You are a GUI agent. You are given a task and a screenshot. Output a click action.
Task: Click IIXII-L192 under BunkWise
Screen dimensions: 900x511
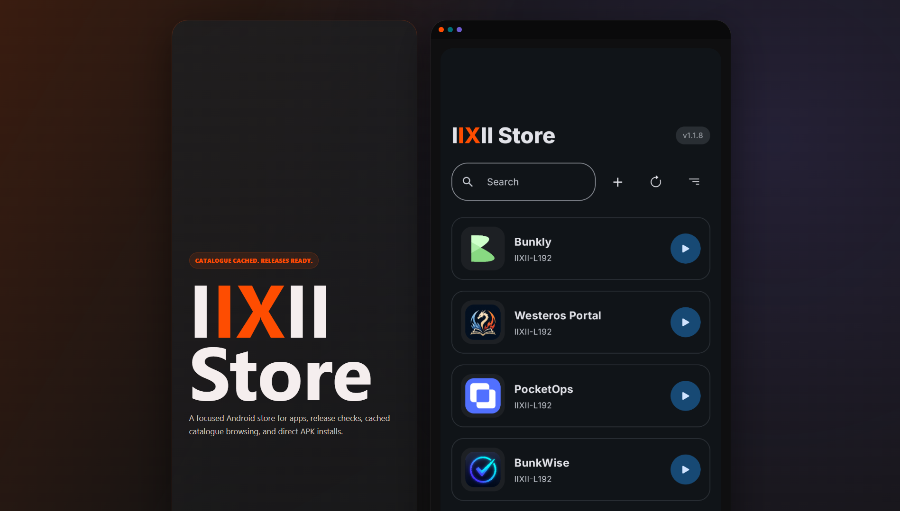click(533, 479)
